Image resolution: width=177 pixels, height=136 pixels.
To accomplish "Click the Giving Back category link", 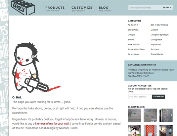I will pyautogui.click(x=156, y=40).
